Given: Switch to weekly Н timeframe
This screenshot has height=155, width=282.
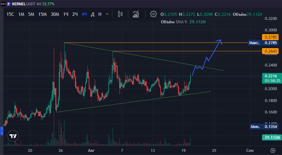Looking at the screenshot, I should [x=100, y=14].
